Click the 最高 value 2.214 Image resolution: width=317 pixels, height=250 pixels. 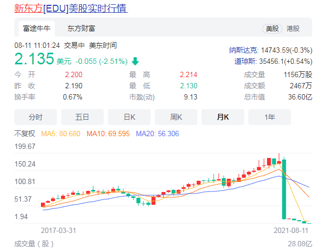click(x=188, y=74)
